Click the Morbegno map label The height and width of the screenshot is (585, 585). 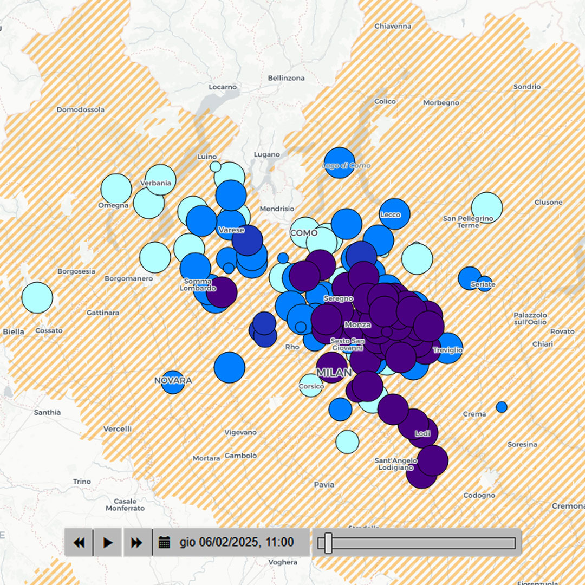click(x=441, y=102)
